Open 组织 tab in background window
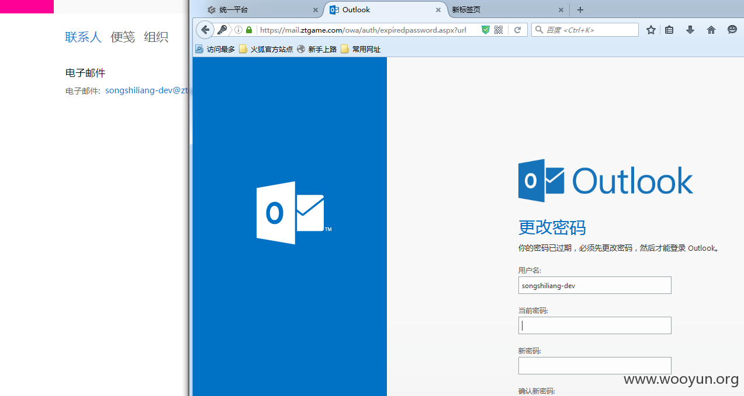This screenshot has height=396, width=744. pos(156,37)
